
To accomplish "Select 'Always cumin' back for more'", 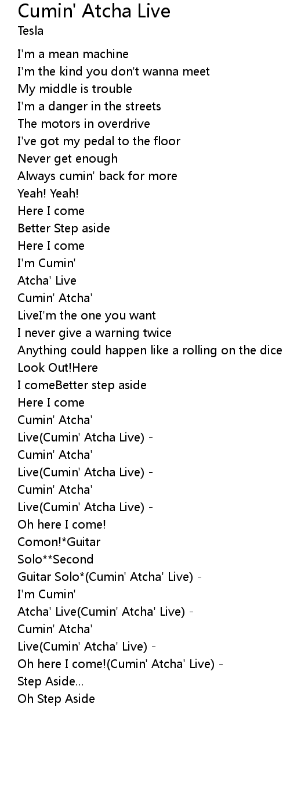I will pyautogui.click(x=97, y=176).
